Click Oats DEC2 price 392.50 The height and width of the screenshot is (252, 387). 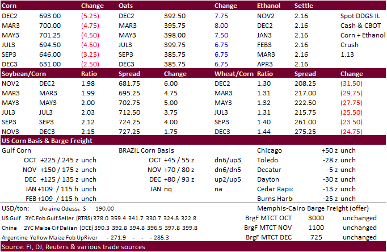click(175, 16)
